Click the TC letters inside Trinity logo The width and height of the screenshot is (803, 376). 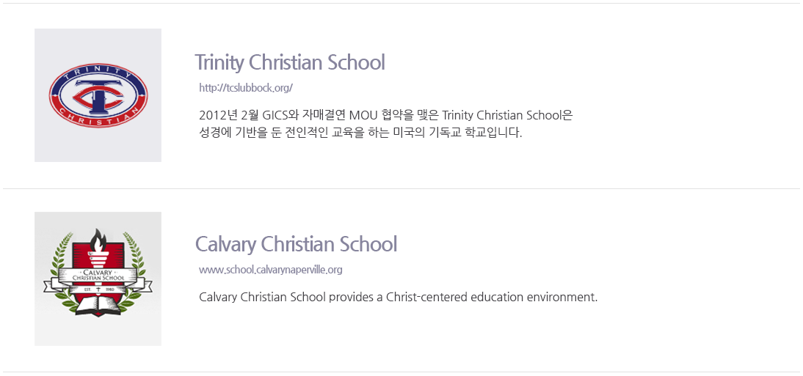pyautogui.click(x=98, y=96)
